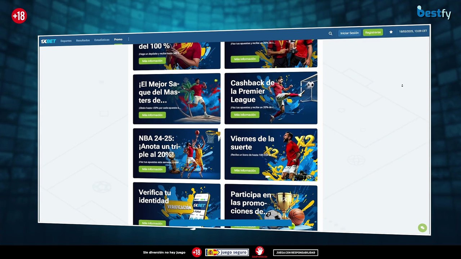Open the El Mejor Saque del Masters promo card
Viewport: 461px width, 259px height.
coord(176,99)
